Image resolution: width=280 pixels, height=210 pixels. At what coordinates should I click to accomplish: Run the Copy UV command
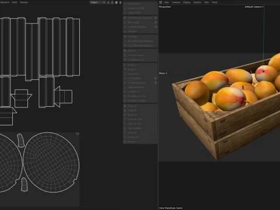140,106
